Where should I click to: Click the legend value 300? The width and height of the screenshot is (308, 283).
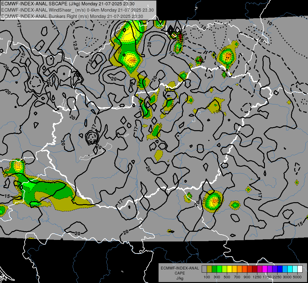point(217,277)
